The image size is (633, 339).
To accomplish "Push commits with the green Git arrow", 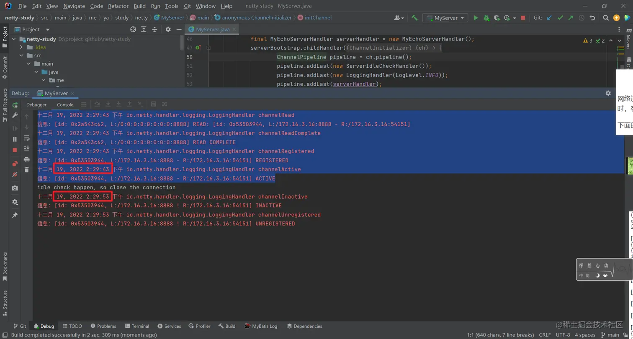I will coord(571,18).
